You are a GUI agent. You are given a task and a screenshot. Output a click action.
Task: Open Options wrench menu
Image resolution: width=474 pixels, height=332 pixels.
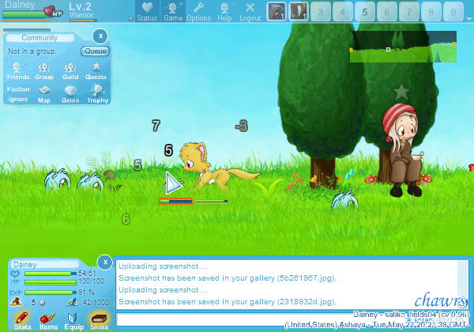tap(199, 12)
